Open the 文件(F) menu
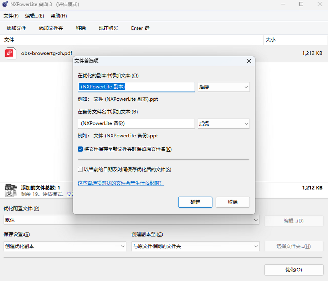328x281 pixels. coord(11,16)
